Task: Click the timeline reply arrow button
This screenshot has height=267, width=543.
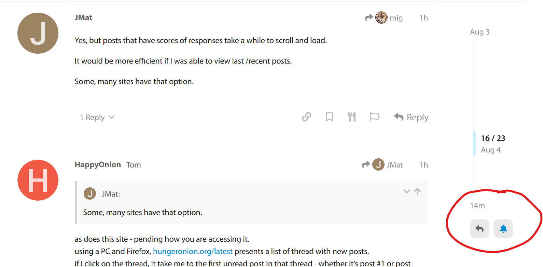Action: tap(479, 228)
